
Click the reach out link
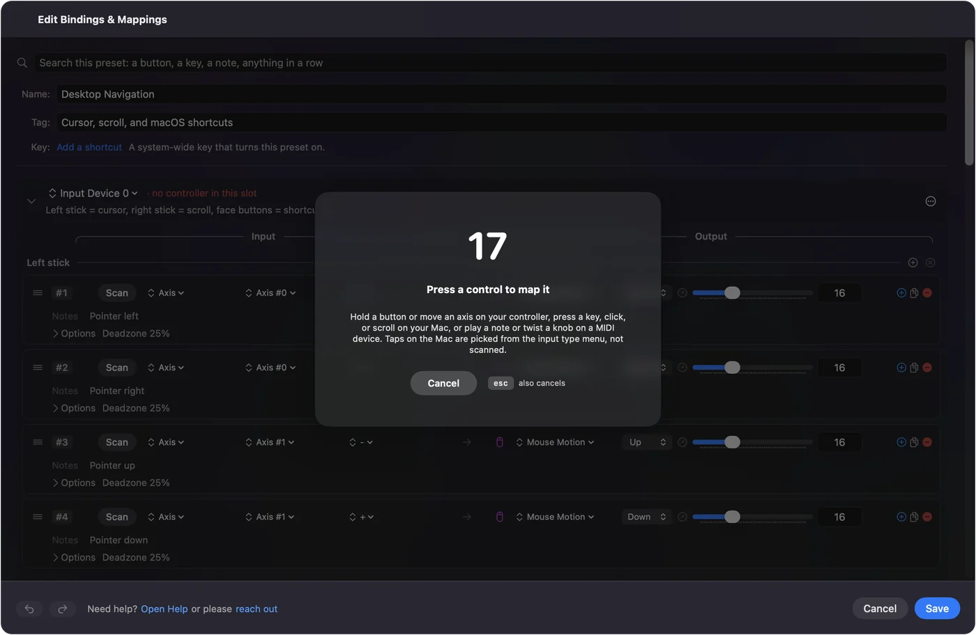pos(257,609)
